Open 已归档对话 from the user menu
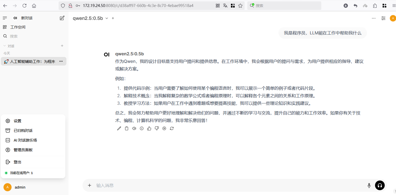 (33, 131)
